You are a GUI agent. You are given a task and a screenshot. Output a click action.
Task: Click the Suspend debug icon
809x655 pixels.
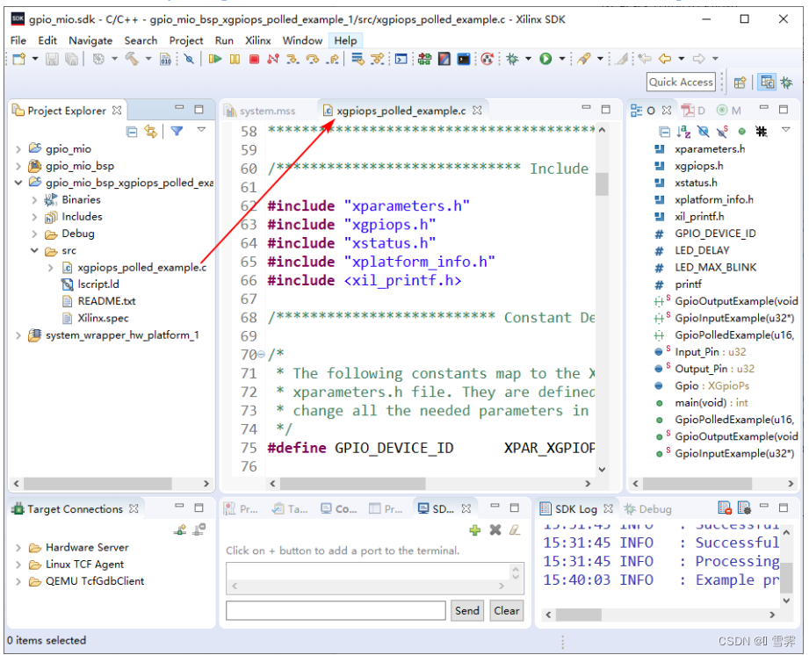coord(235,59)
